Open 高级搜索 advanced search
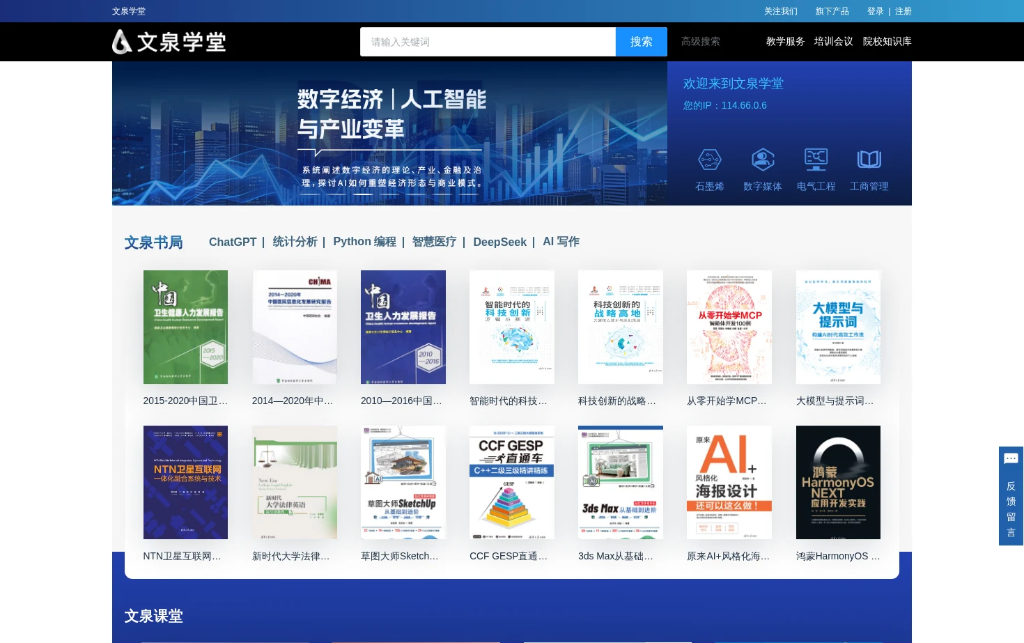 tap(701, 42)
